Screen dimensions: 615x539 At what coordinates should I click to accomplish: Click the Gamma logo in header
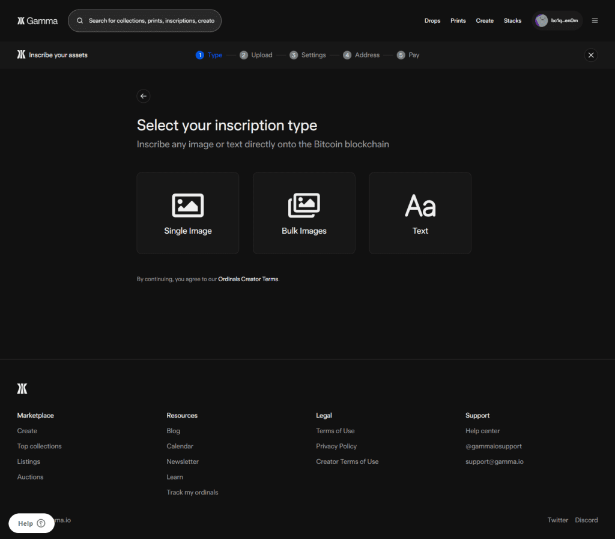click(37, 20)
